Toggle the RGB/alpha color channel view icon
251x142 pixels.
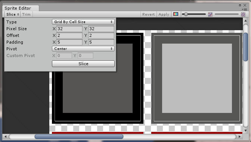(x=176, y=14)
